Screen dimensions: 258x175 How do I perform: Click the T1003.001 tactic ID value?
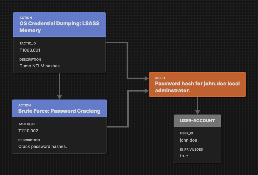[x=30, y=50]
